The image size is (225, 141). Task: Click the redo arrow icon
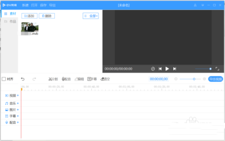[x=34, y=79]
